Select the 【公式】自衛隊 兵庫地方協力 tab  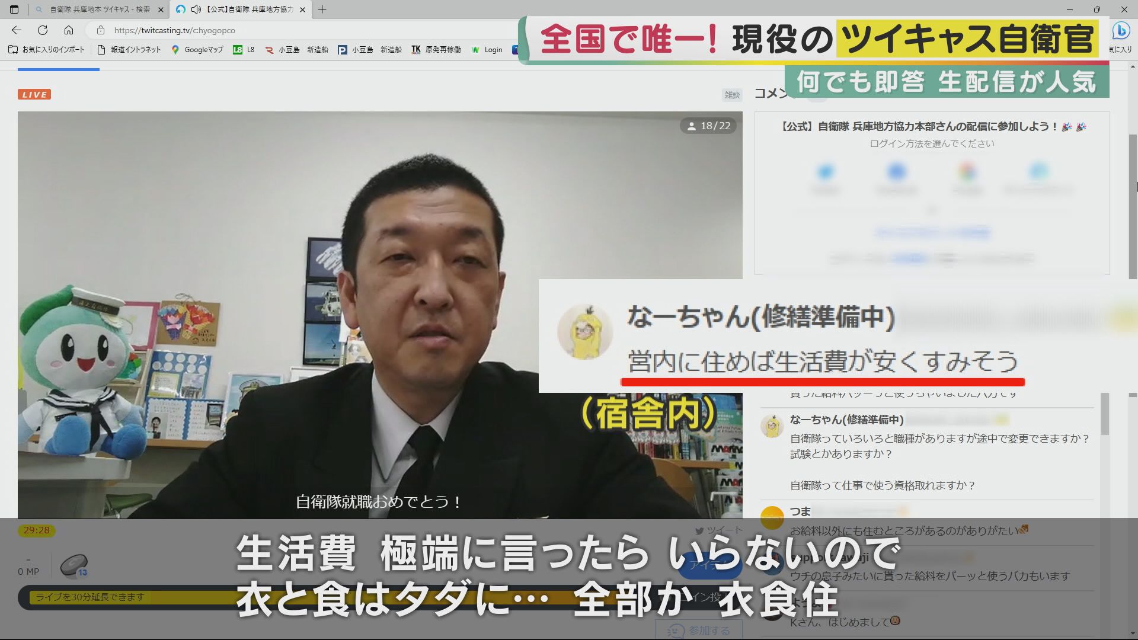[249, 9]
